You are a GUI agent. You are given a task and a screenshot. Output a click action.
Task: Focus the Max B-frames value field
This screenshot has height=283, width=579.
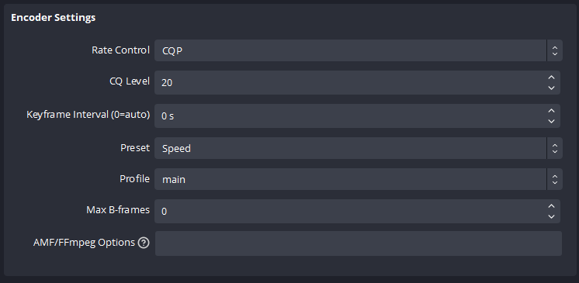coord(349,212)
